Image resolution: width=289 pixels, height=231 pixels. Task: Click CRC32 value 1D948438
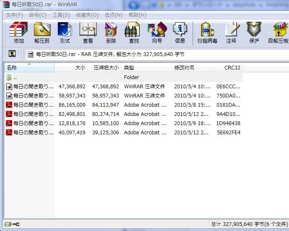coord(228,123)
